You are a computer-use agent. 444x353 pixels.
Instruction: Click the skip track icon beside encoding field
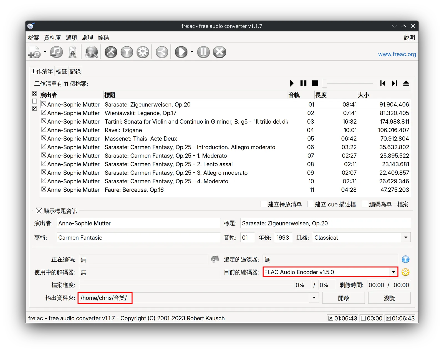pyautogui.click(x=215, y=259)
